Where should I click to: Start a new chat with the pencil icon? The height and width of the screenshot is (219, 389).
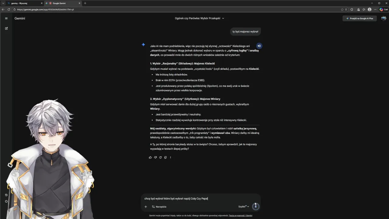click(6, 28)
